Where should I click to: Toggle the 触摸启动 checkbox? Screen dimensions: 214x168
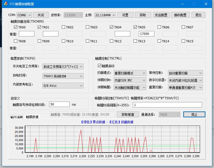coord(100,66)
